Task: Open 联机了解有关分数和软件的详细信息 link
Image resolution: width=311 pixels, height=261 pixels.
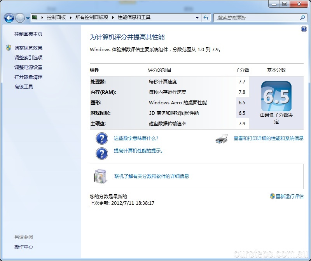Action: (152, 176)
